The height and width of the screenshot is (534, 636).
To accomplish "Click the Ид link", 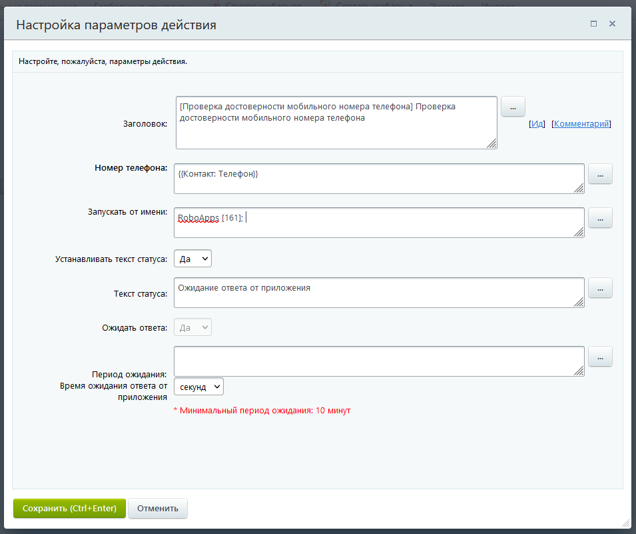I will point(537,124).
